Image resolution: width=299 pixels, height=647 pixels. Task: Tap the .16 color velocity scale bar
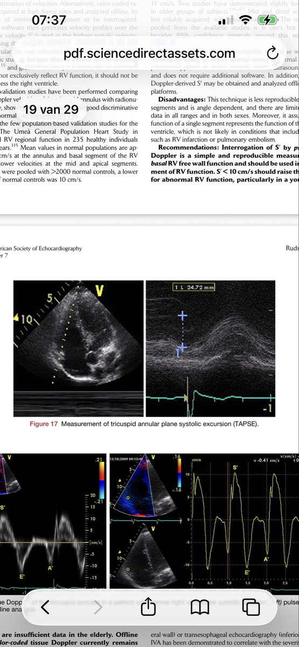tap(178, 472)
